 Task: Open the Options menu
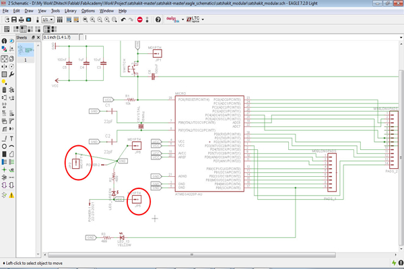click(88, 11)
